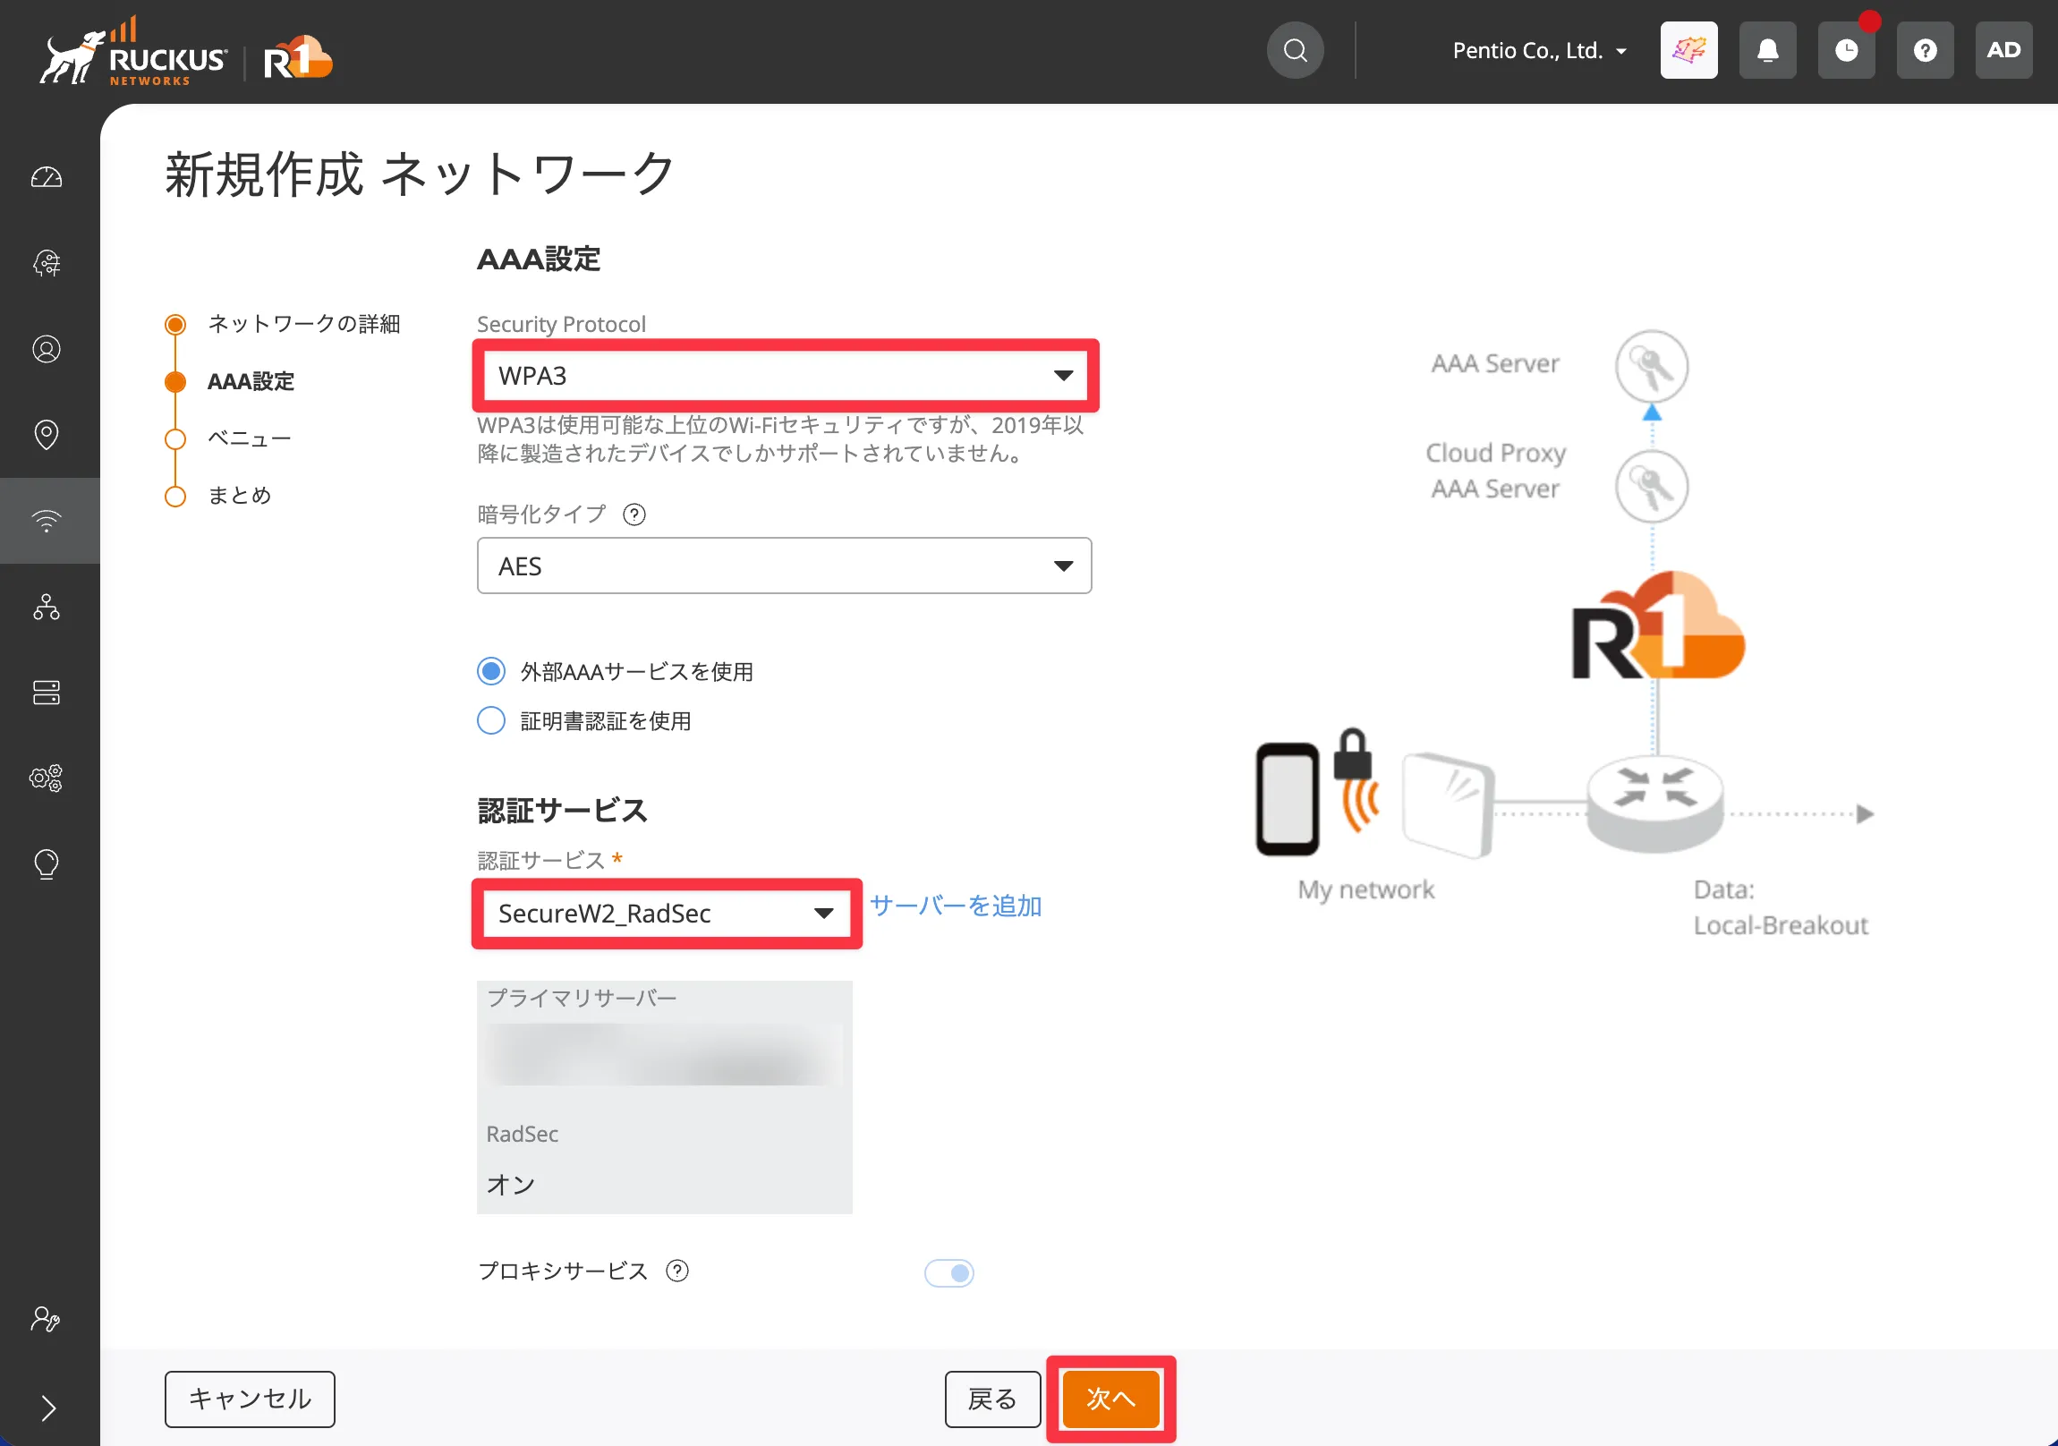Click the router icon in network diagram
The image size is (2058, 1446).
click(x=1654, y=804)
